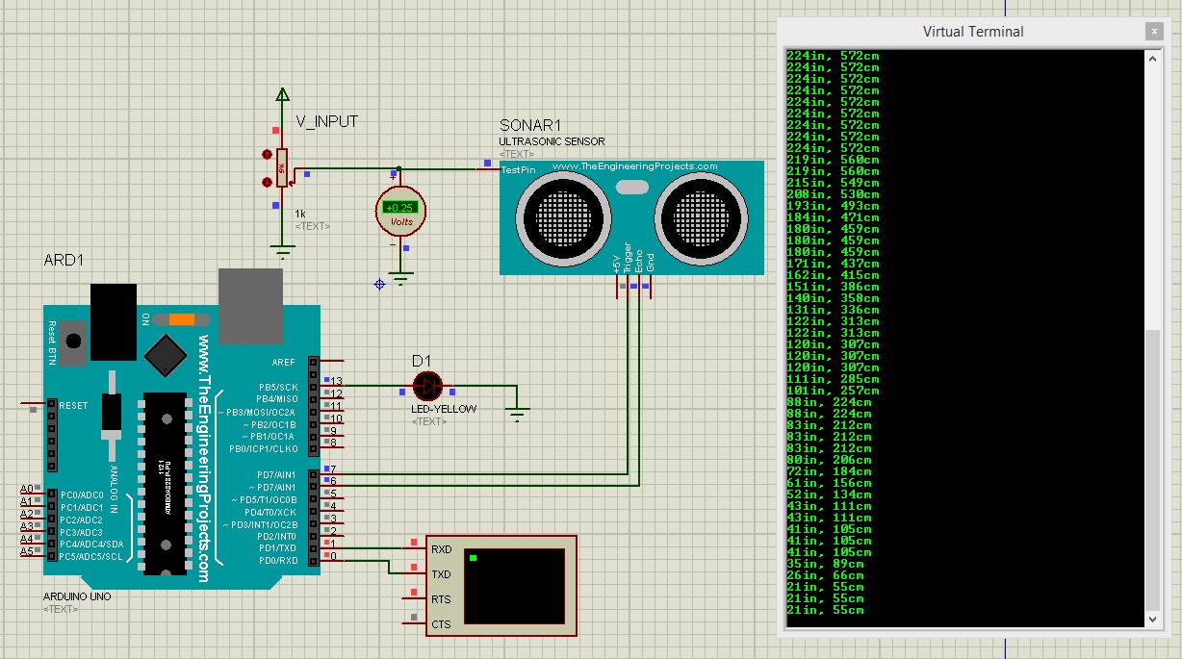Close the Virtual Terminal window
This screenshot has height=659, width=1182.
point(1153,32)
